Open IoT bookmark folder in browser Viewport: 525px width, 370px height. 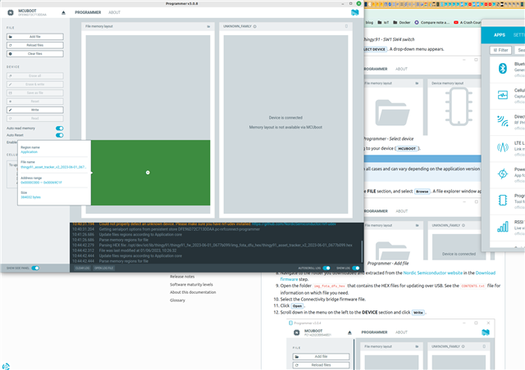383,22
